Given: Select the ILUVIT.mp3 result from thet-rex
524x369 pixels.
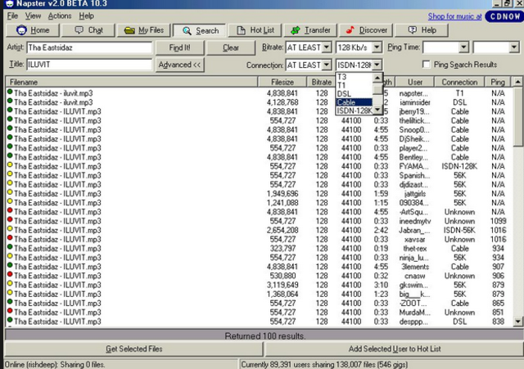Looking at the screenshot, I should [x=259, y=249].
